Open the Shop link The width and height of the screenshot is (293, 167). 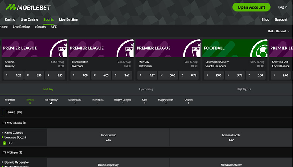click(265, 19)
